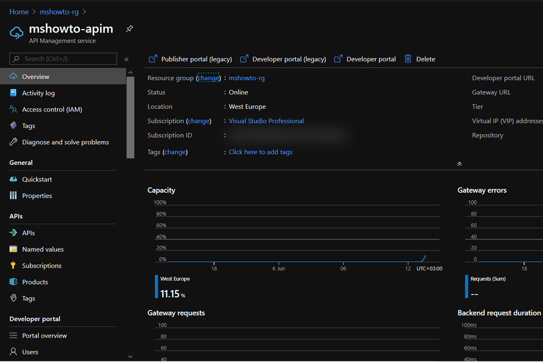Click the Online status value
The image size is (543, 362).
[238, 93]
